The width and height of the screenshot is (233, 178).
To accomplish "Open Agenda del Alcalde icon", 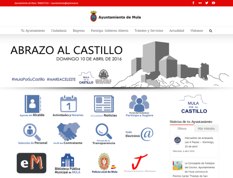I will tap(32, 105).
